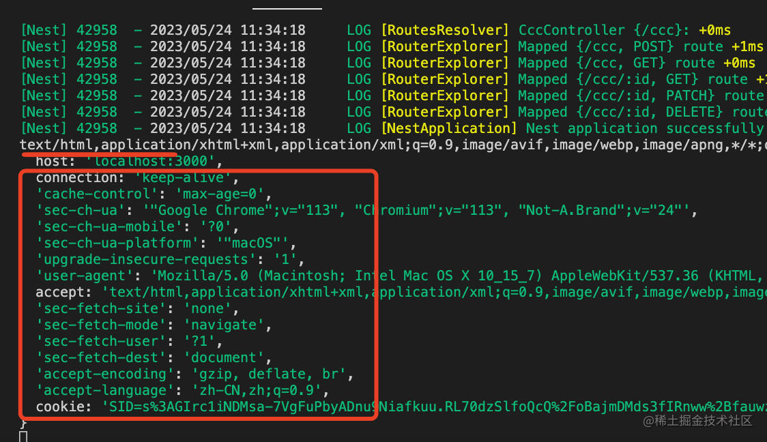Click the '"macOS"' platform value
This screenshot has height=442, width=767.
point(253,243)
